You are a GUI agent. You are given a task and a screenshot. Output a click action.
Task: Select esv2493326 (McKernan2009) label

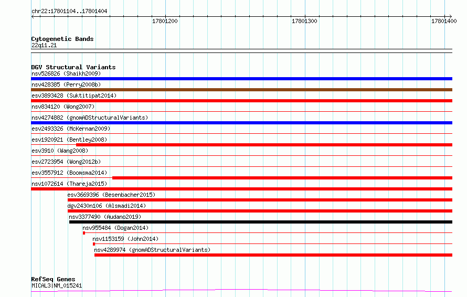click(x=71, y=129)
